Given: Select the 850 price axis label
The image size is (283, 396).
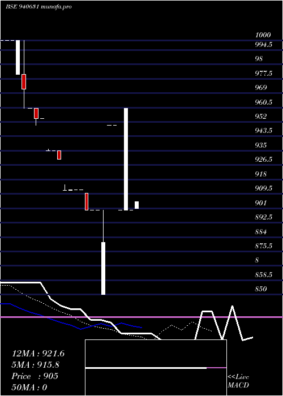Looking at the screenshot, I should pyautogui.click(x=261, y=289).
